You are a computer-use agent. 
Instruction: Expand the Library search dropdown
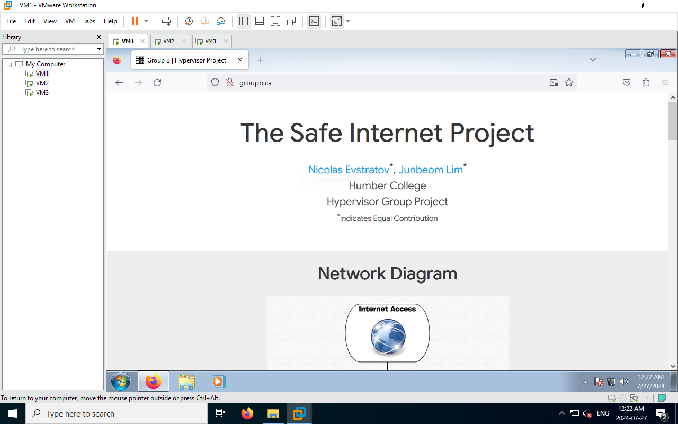98,49
